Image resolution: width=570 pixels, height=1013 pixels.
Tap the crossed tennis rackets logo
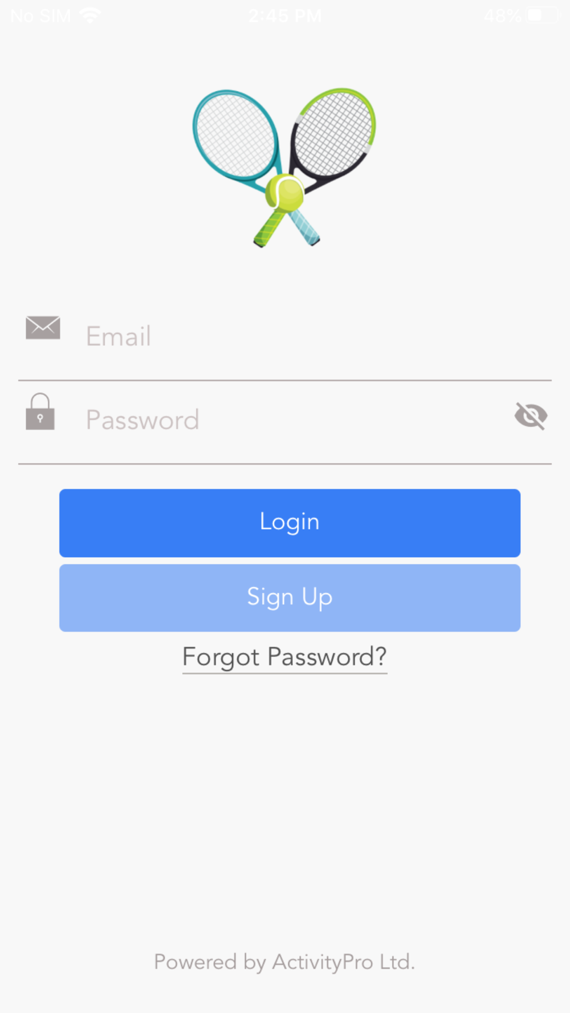(284, 168)
